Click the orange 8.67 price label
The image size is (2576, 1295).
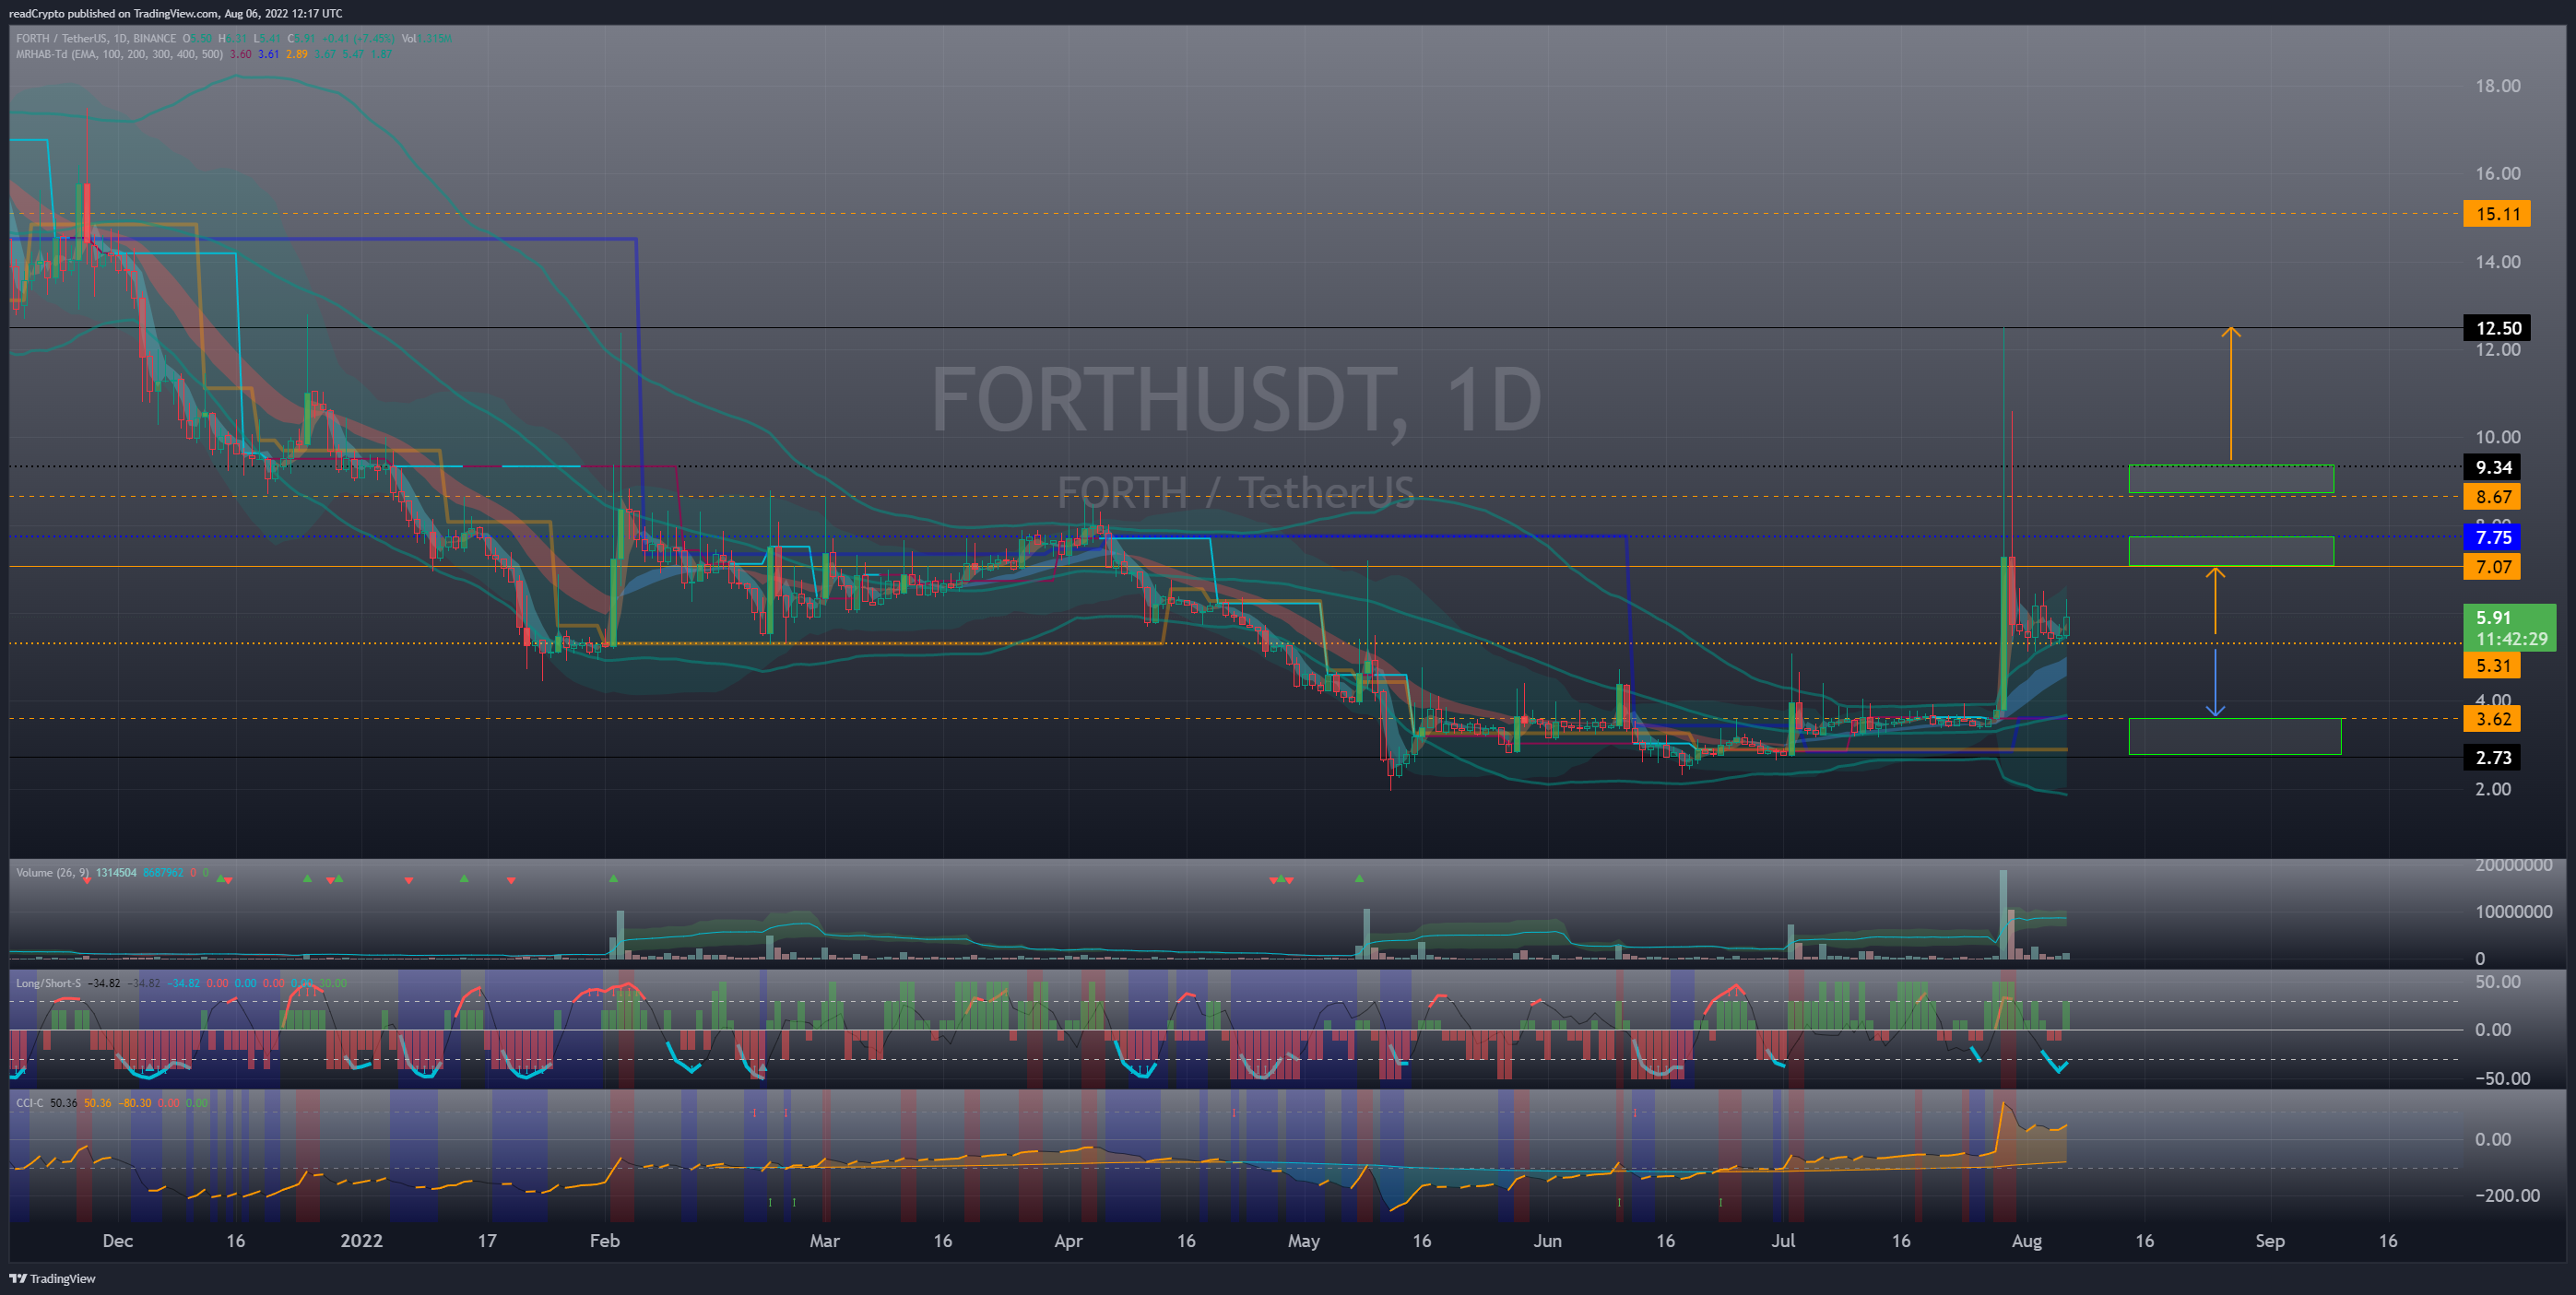tap(2491, 497)
